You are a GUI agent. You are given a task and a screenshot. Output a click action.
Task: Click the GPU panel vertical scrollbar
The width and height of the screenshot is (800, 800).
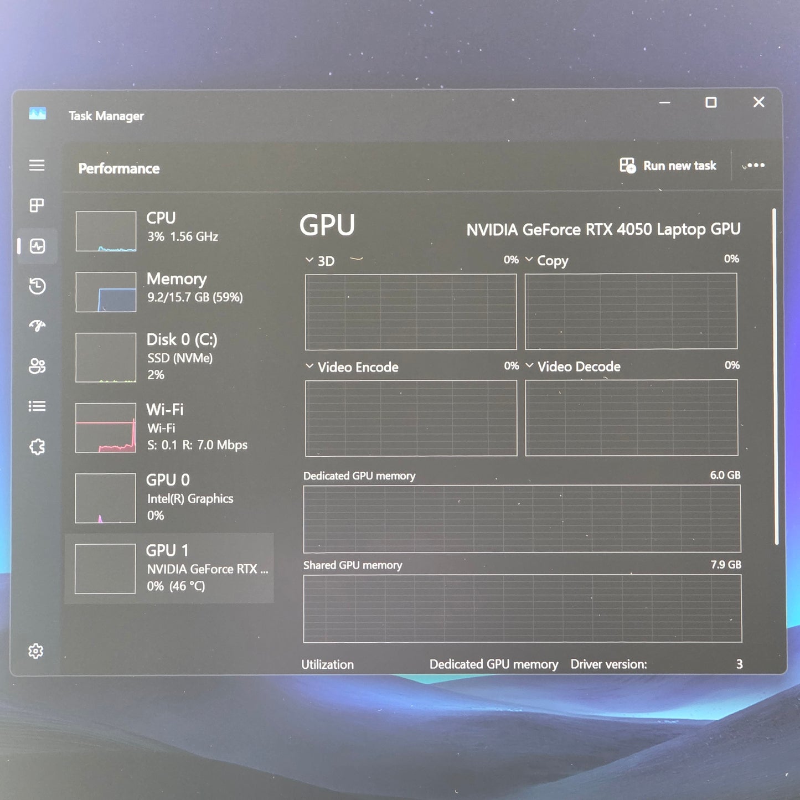pyautogui.click(x=775, y=376)
